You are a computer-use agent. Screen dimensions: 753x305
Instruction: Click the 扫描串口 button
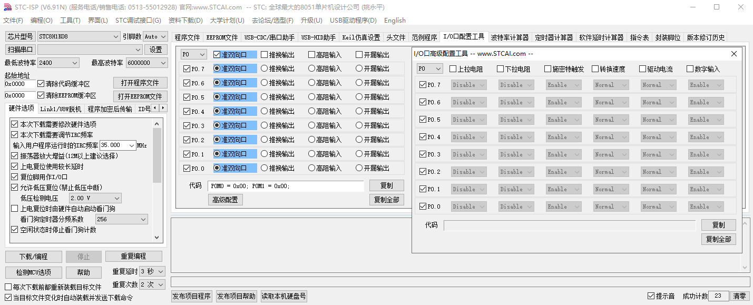tap(20, 50)
